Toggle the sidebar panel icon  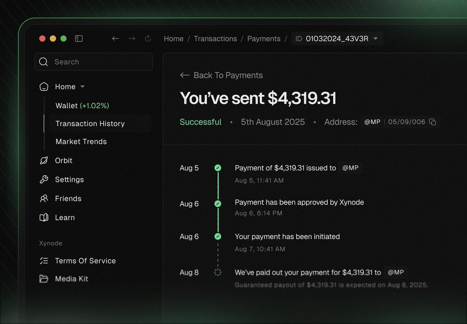(x=79, y=39)
